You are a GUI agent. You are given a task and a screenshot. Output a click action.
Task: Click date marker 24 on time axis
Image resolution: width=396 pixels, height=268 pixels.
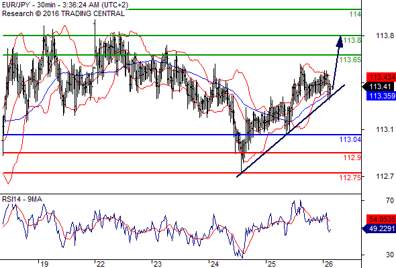point(215,264)
